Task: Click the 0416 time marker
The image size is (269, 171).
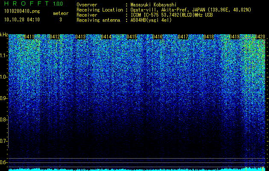Action: point(157,37)
